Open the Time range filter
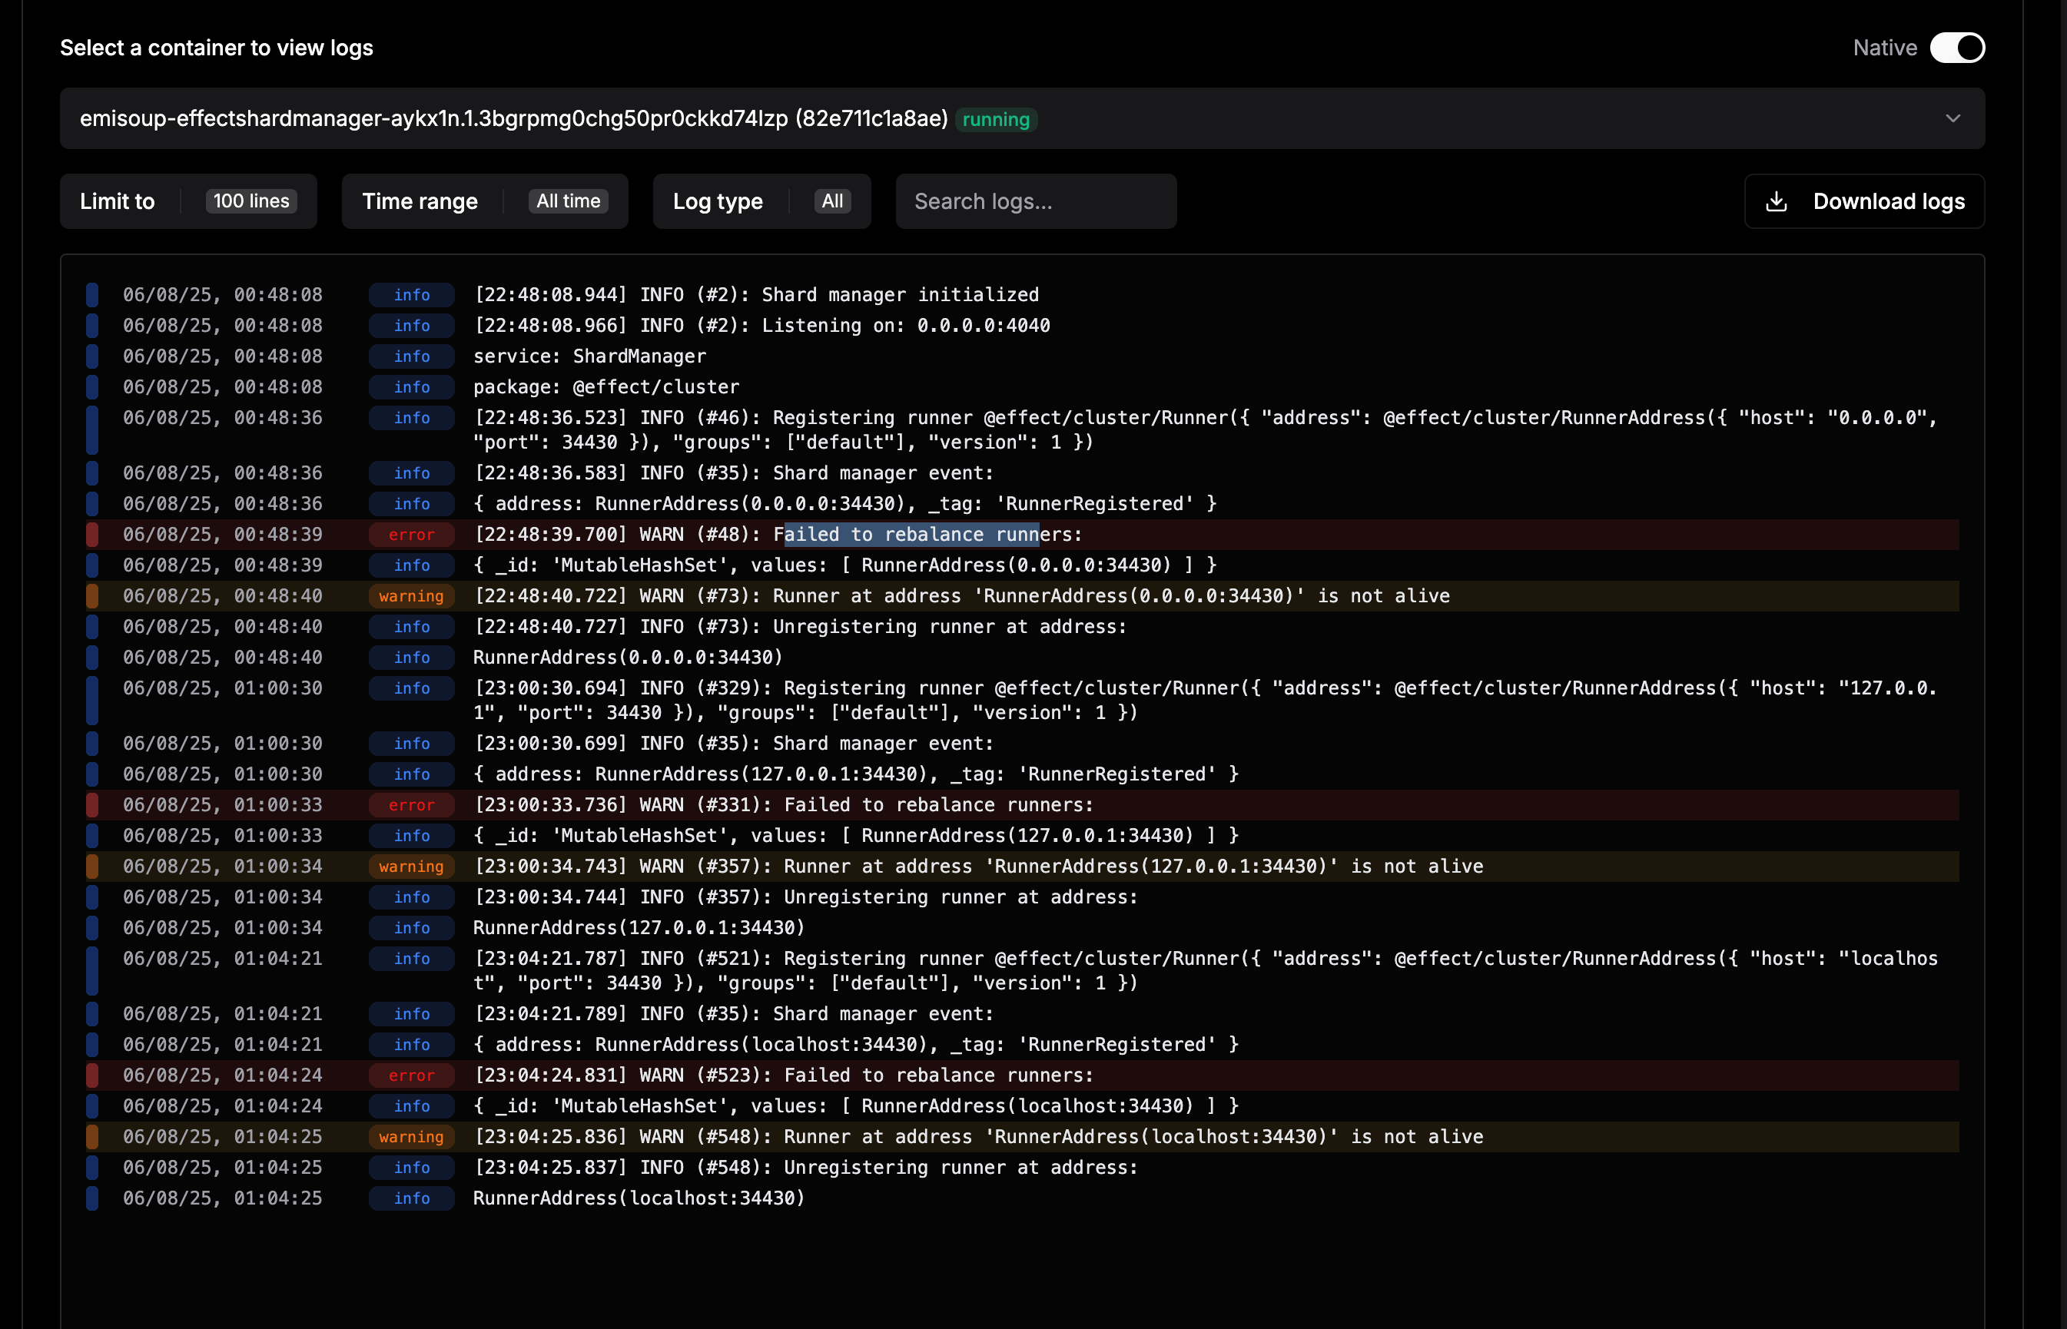Viewport: 2067px width, 1329px height. [484, 202]
